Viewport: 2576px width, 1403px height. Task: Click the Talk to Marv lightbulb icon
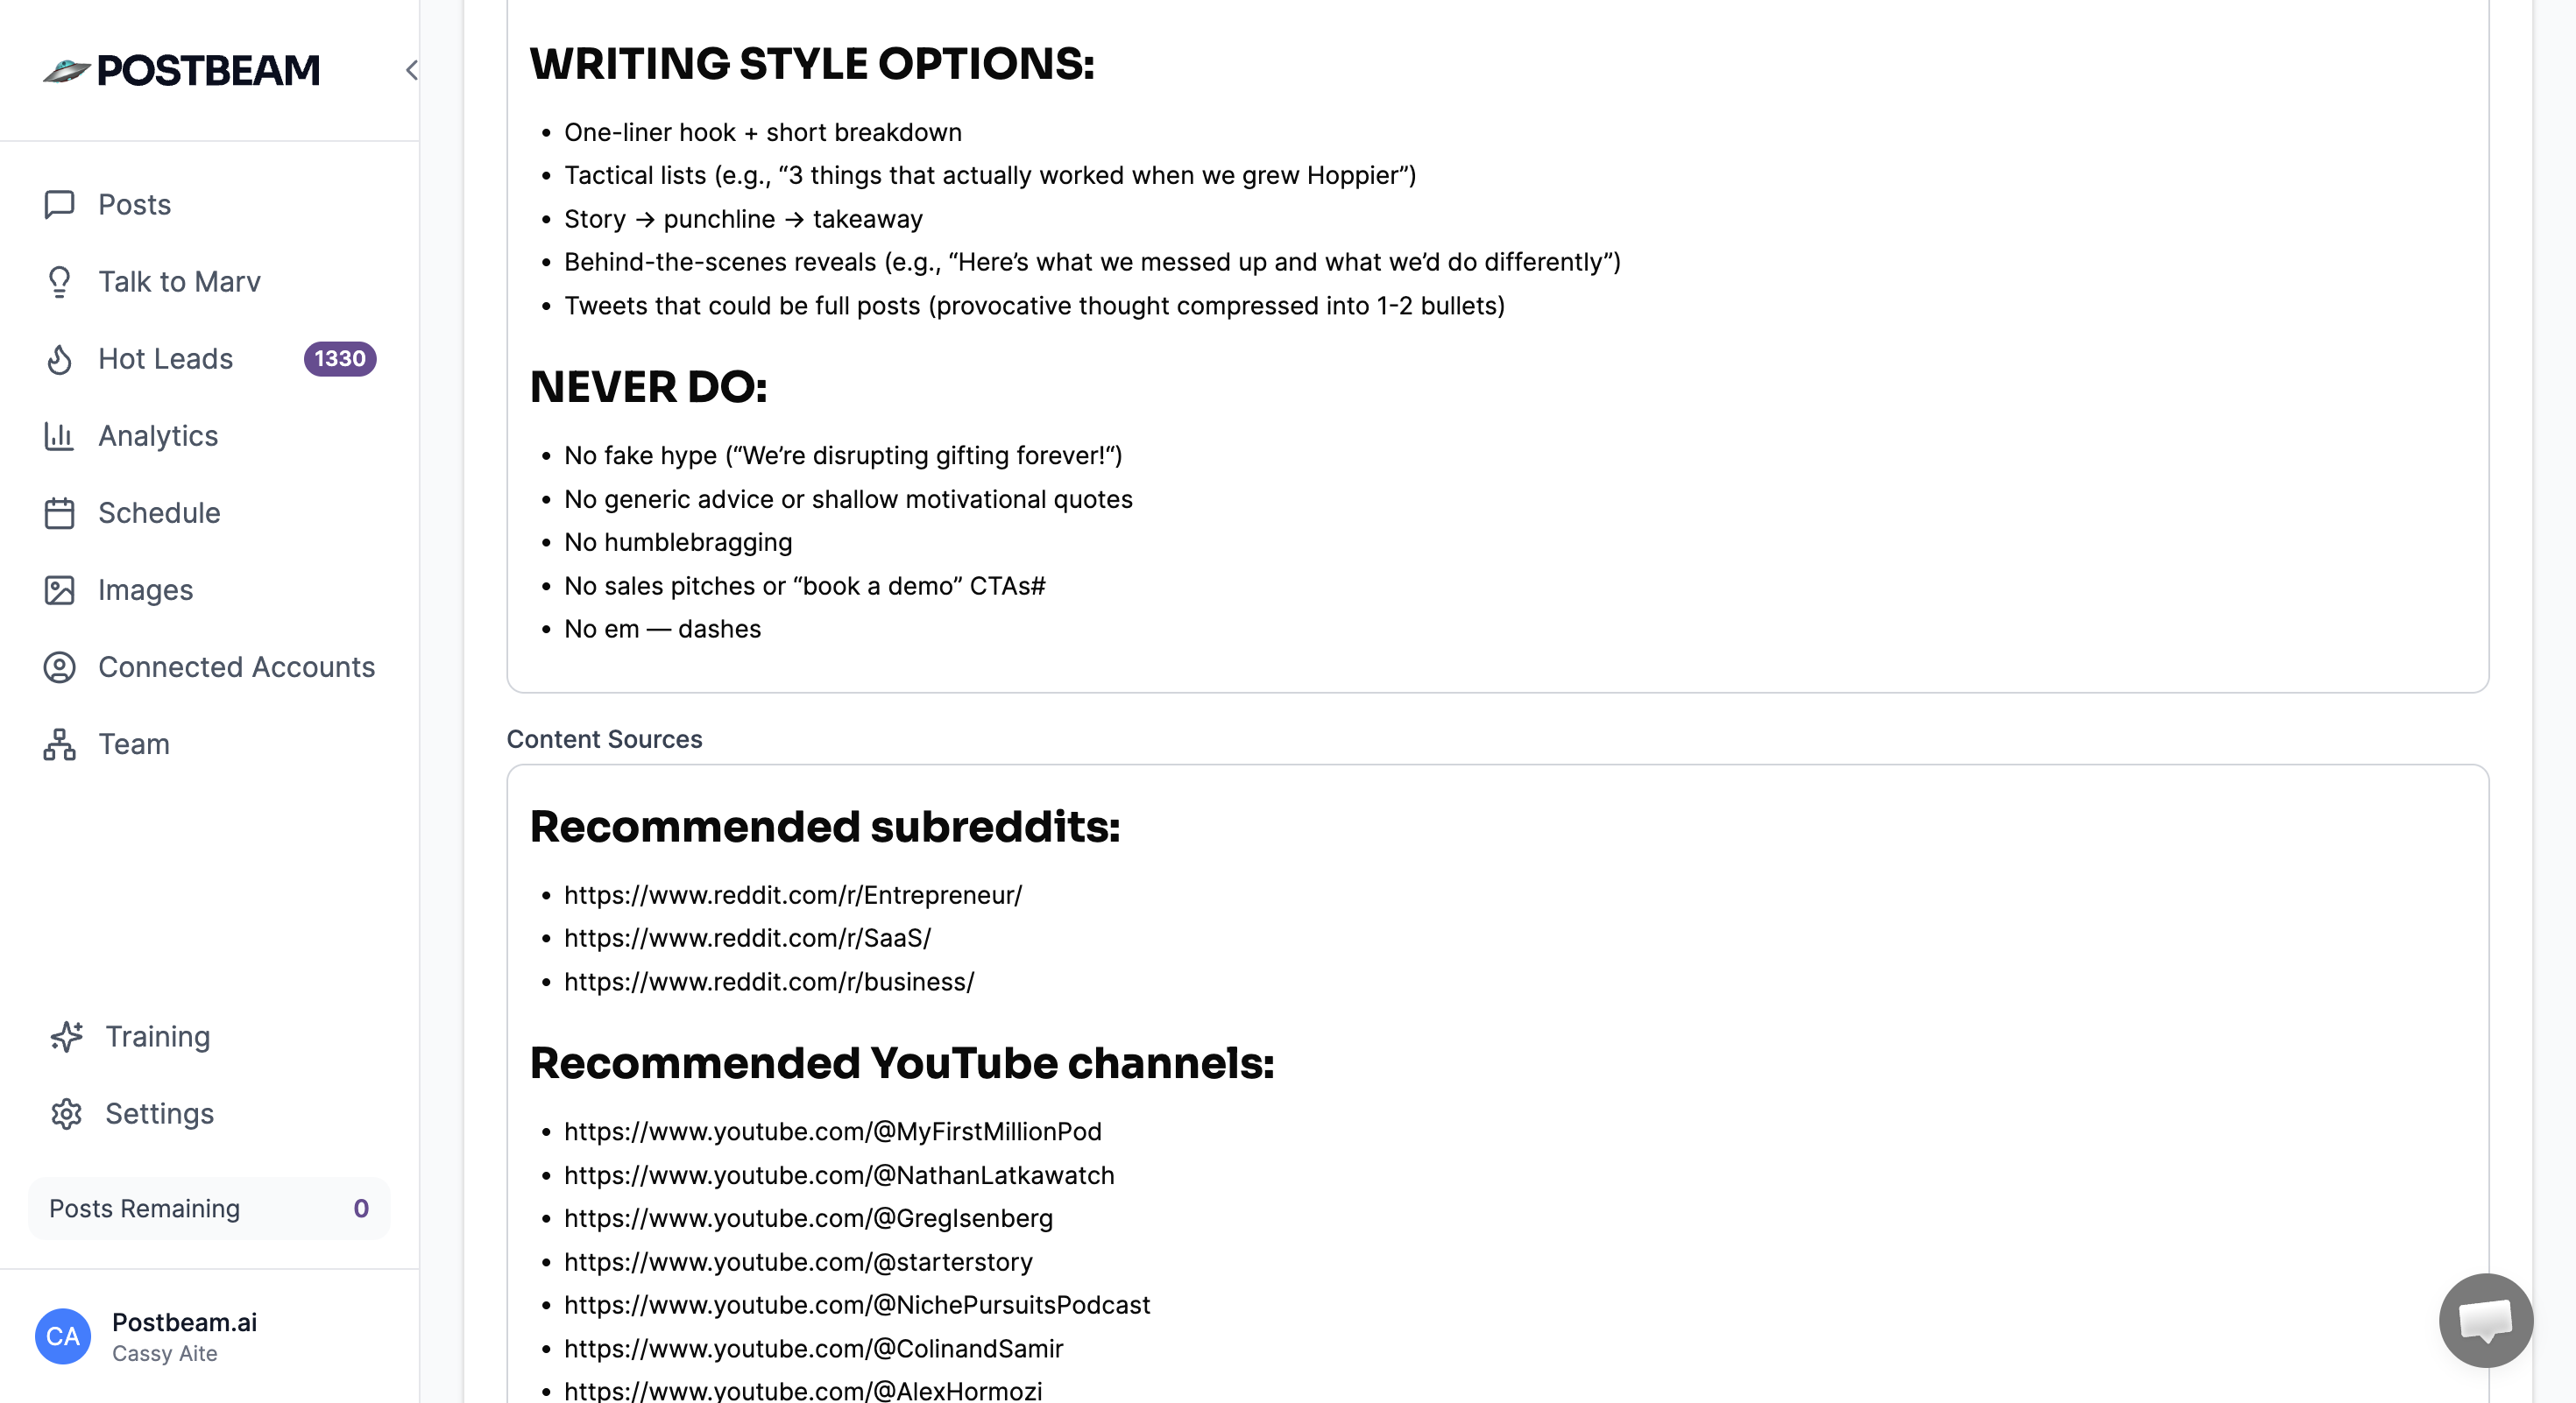(x=59, y=282)
